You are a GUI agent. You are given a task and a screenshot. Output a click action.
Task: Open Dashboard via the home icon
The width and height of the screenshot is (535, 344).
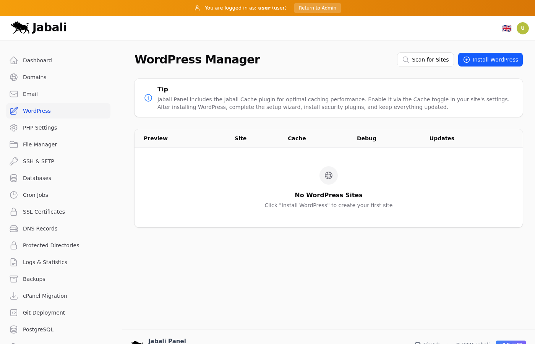pos(14,60)
